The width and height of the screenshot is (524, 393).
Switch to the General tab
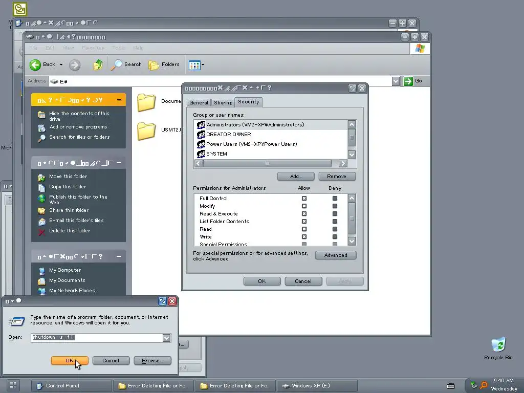(199, 102)
